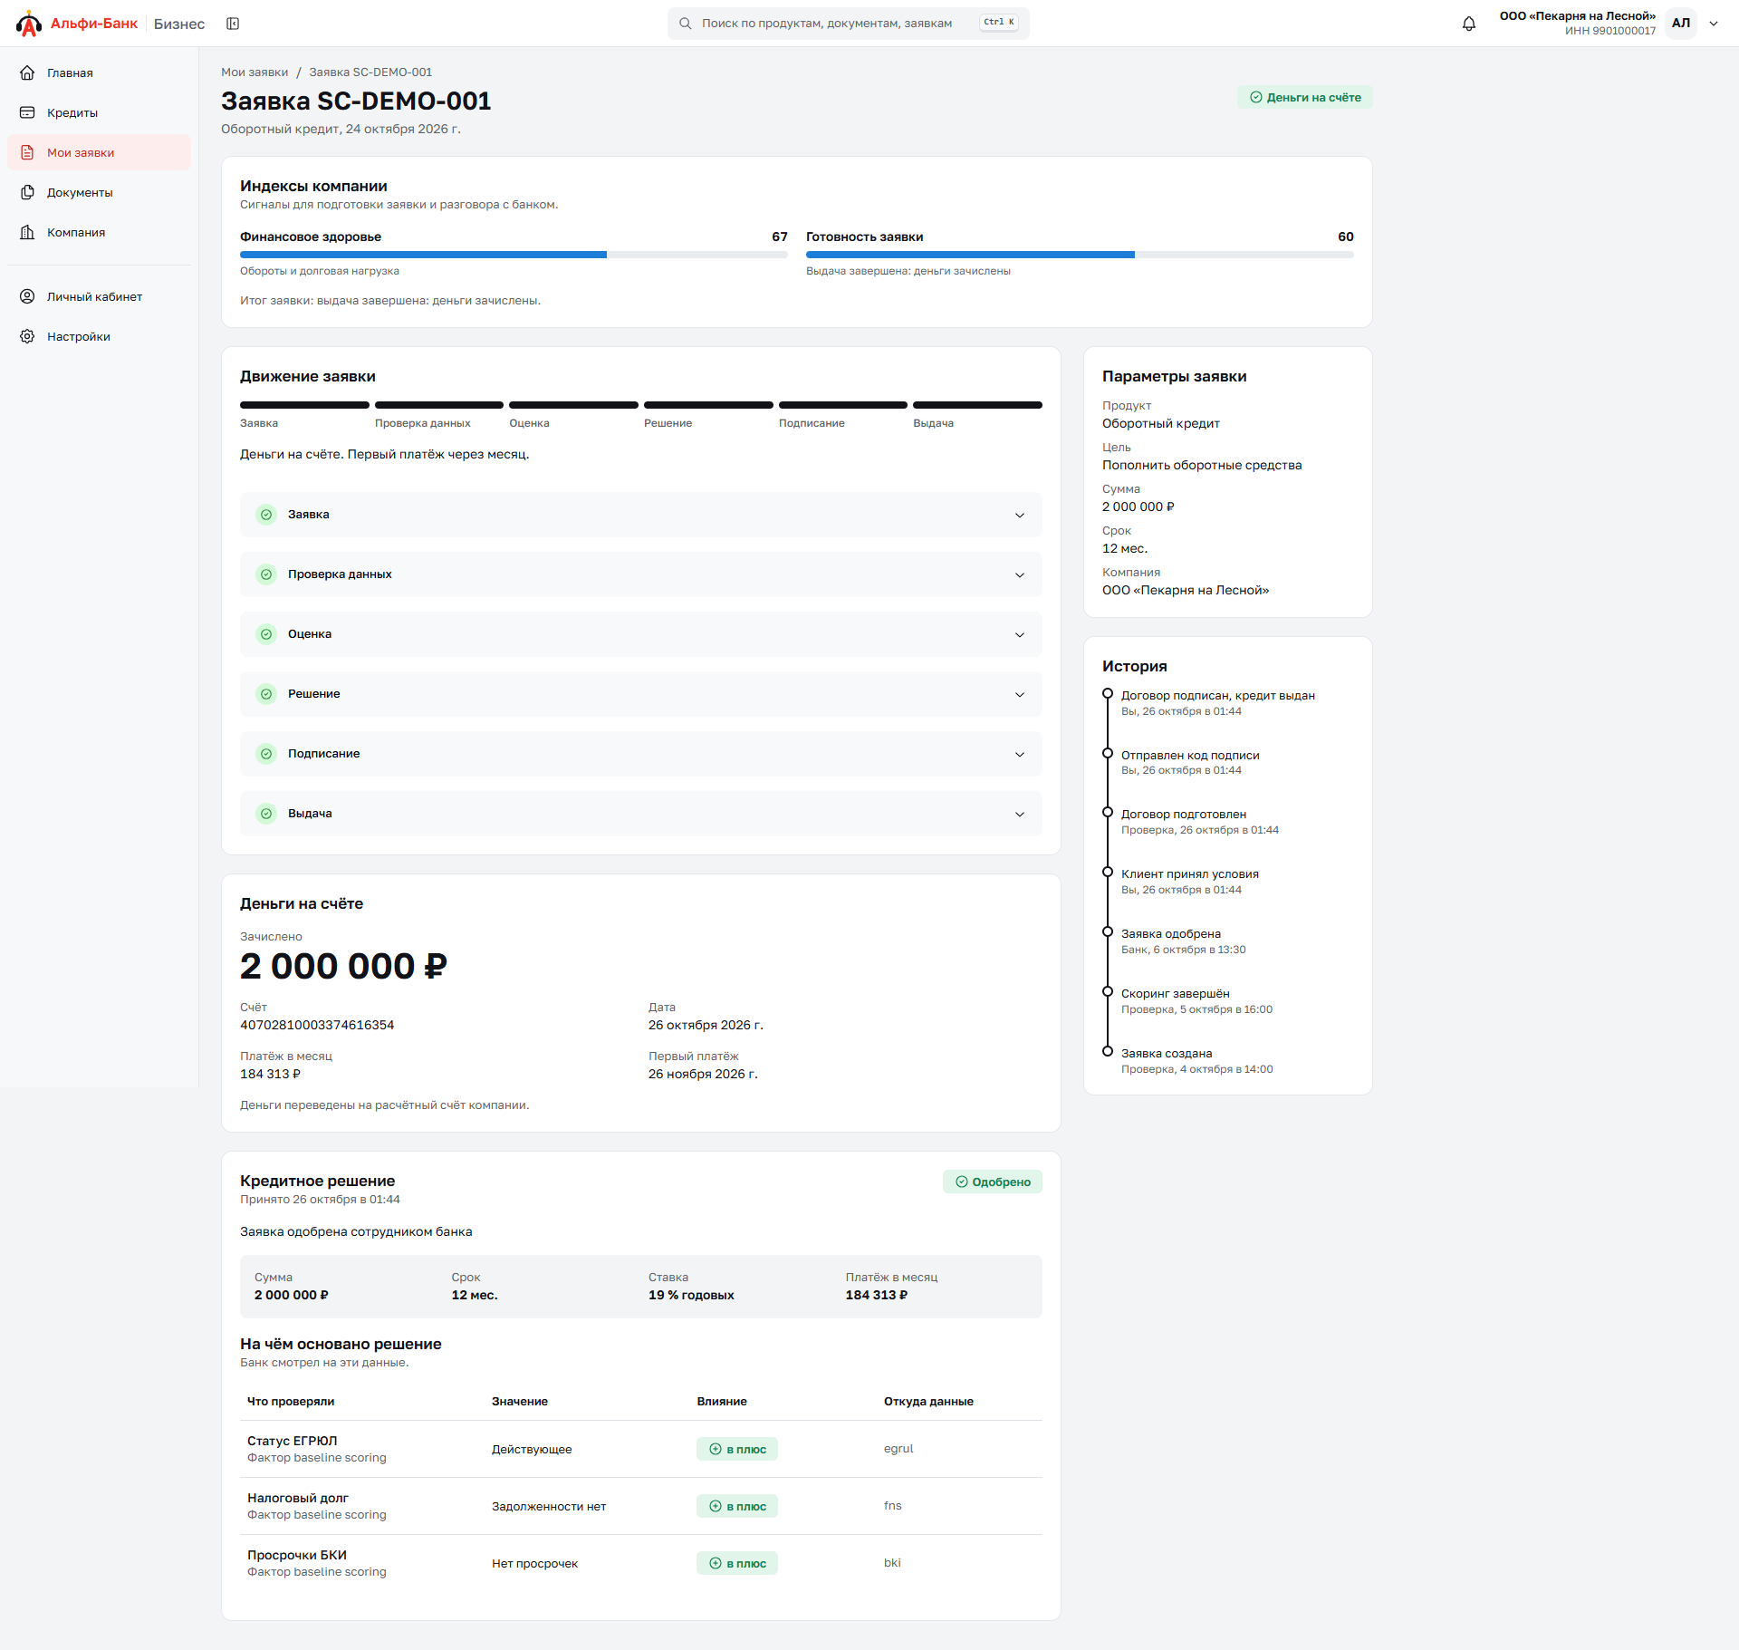
Task: Click green check icon beside Заявка step
Action: [x=266, y=515]
